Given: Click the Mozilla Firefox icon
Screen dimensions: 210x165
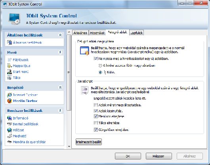Looking at the screenshot, I should pyautogui.click(x=10, y=101).
